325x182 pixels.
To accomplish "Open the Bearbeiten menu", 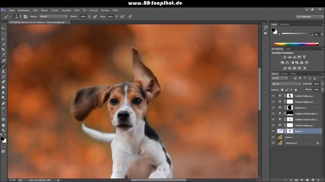I will coord(24,10).
